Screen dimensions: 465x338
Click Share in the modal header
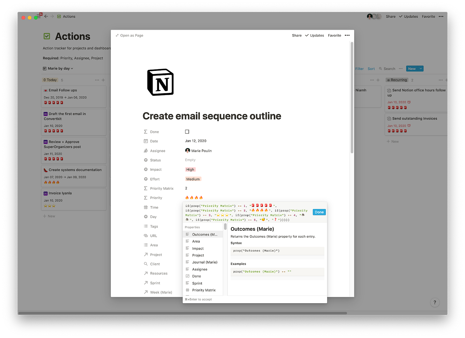[297, 35]
